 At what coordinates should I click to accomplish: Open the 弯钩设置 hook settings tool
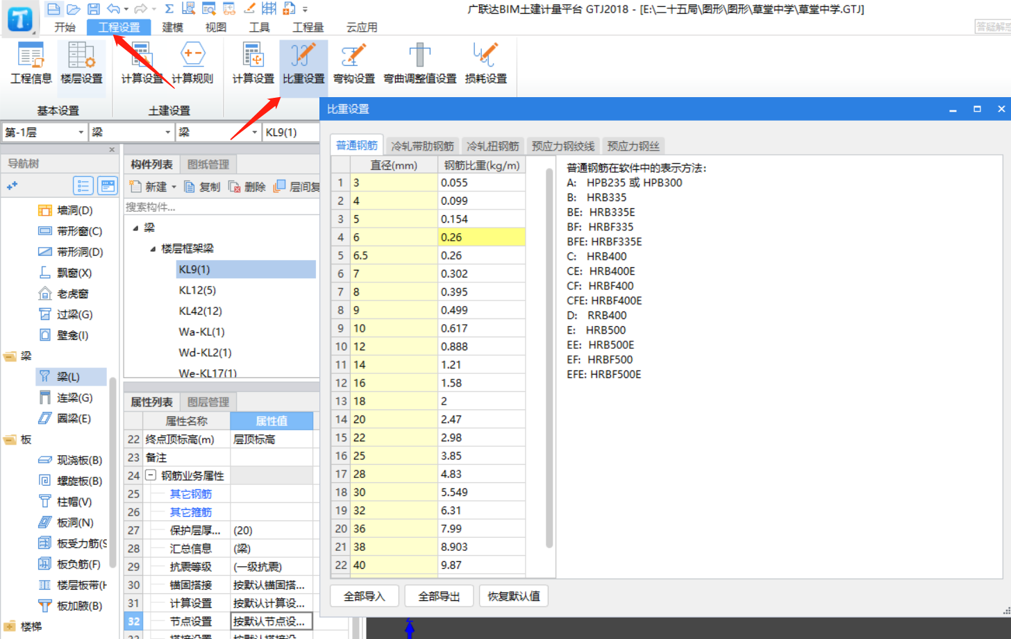pyautogui.click(x=353, y=64)
